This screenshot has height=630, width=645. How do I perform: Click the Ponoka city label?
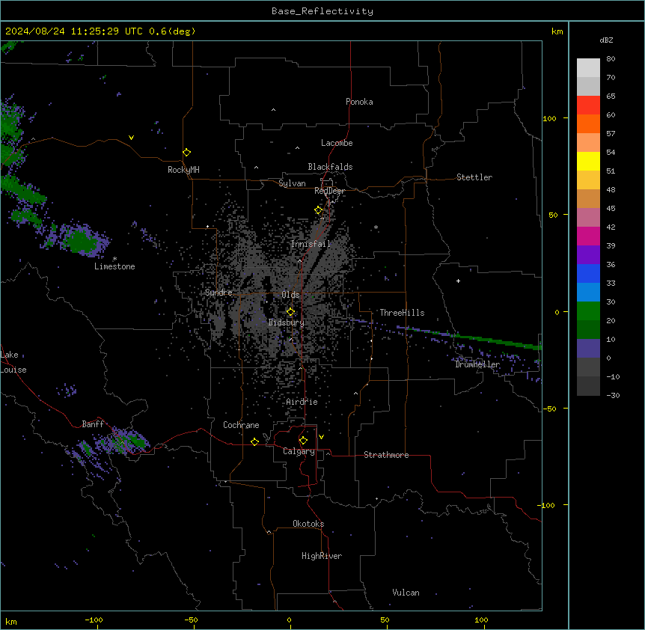tap(359, 102)
